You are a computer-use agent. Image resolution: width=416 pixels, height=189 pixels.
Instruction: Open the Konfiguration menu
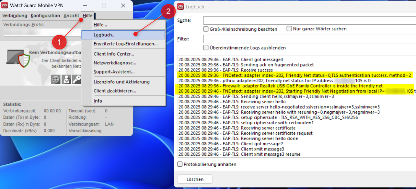coord(45,16)
